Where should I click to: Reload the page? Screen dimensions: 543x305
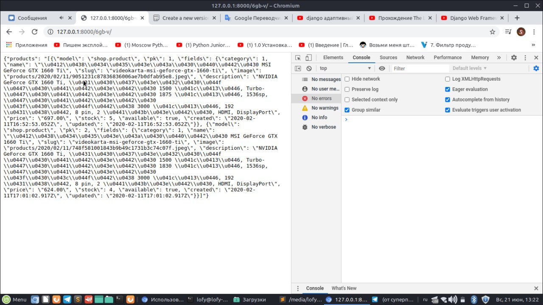tap(35, 32)
